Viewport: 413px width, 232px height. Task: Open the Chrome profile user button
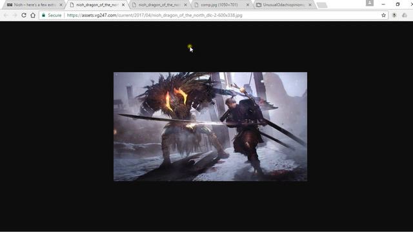[370, 3]
